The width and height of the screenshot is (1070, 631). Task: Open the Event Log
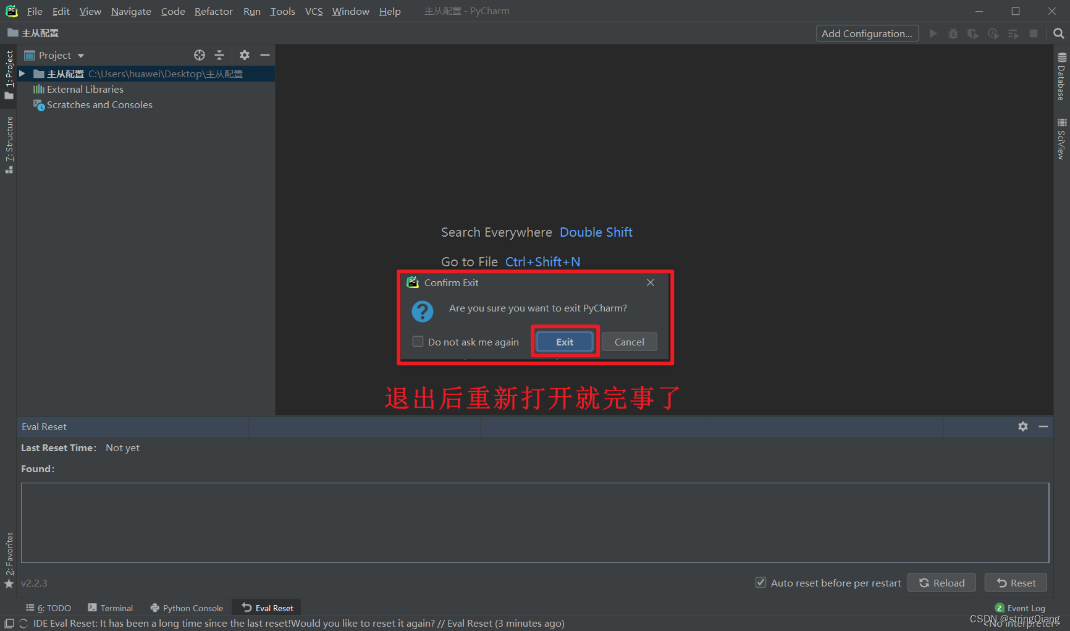(1020, 608)
